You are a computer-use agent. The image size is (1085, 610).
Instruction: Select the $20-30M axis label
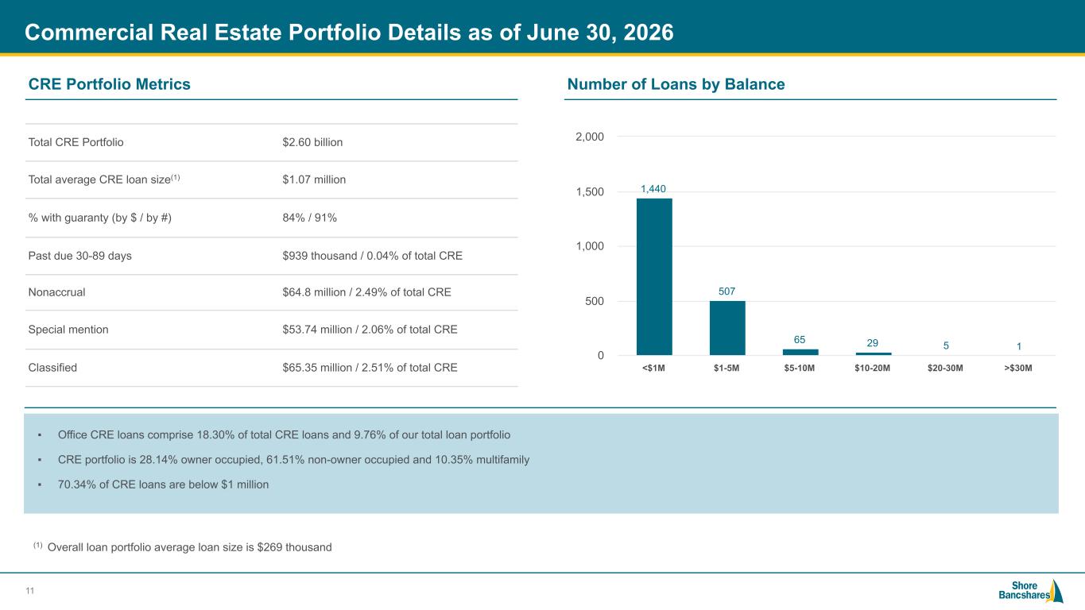coord(946,368)
